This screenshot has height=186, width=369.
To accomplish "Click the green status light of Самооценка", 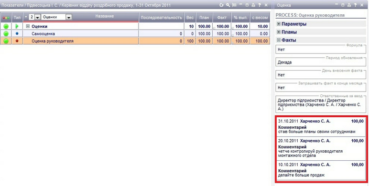I will [6, 33].
